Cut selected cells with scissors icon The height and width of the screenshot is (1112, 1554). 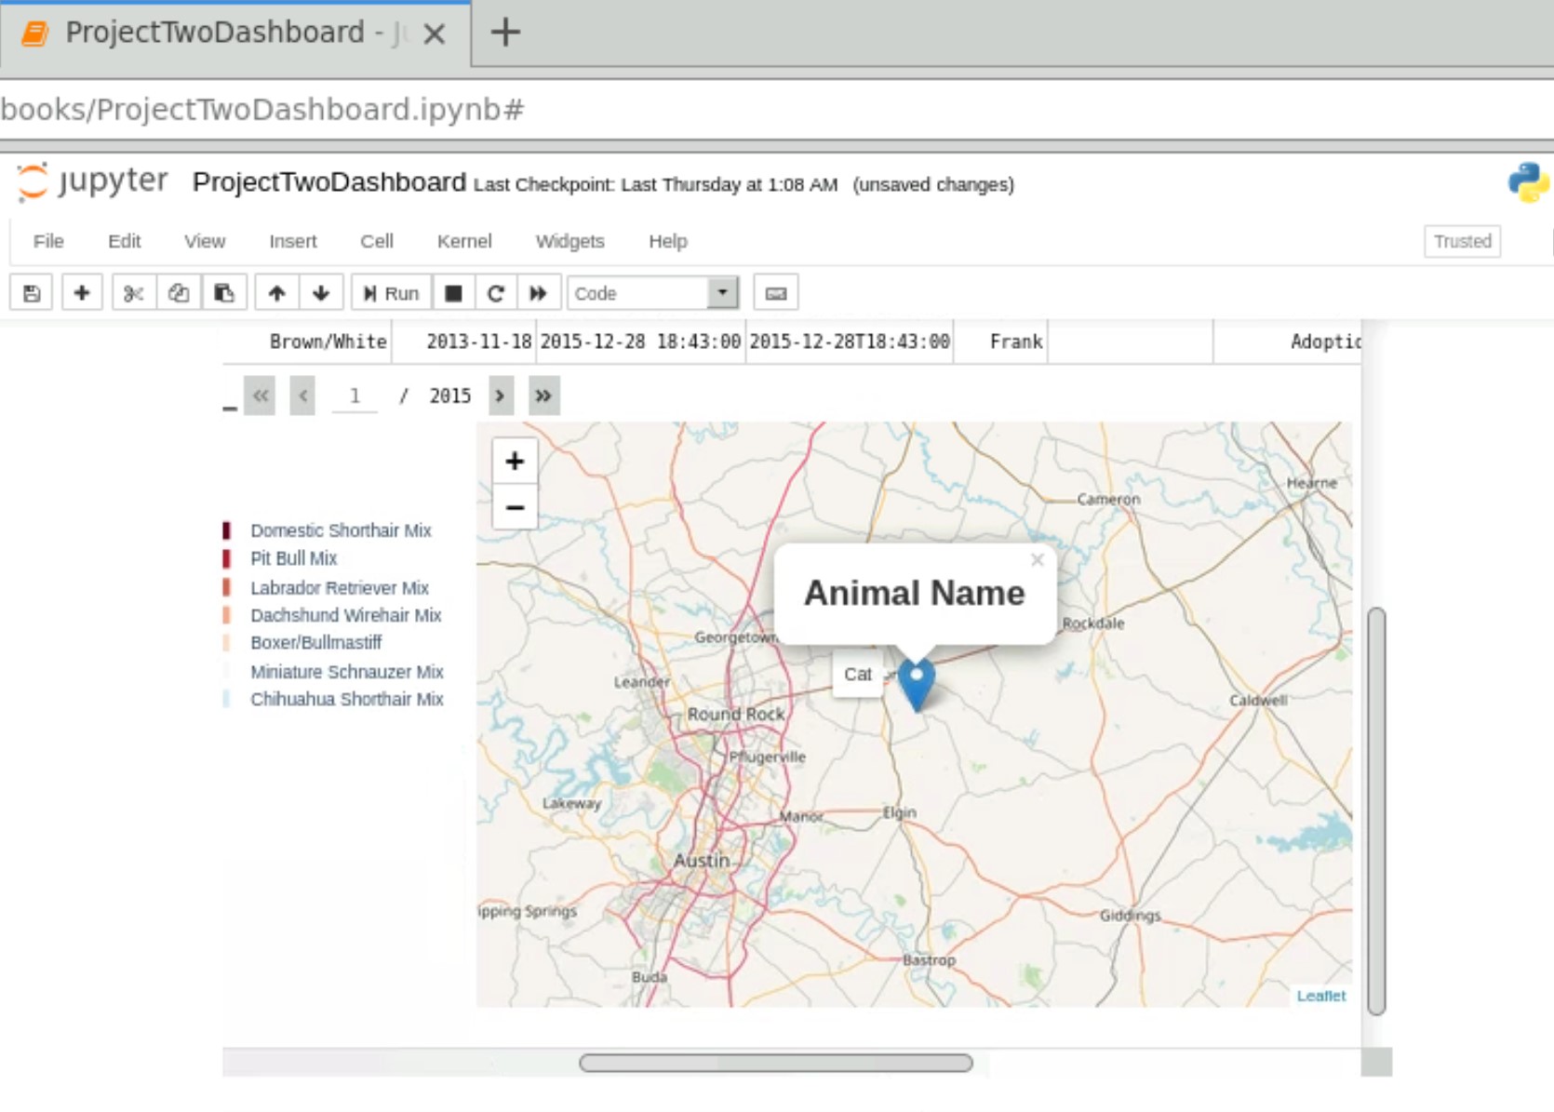(134, 293)
